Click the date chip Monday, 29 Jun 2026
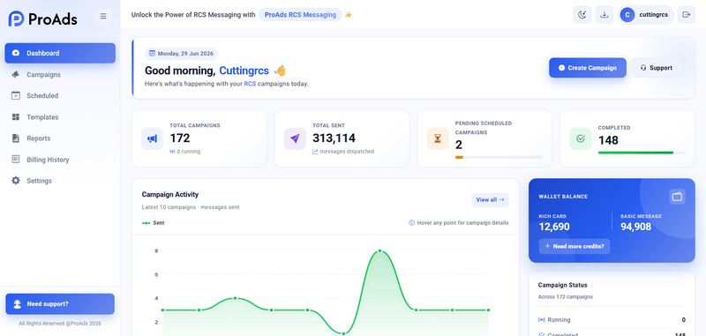The width and height of the screenshot is (706, 336). 181,54
